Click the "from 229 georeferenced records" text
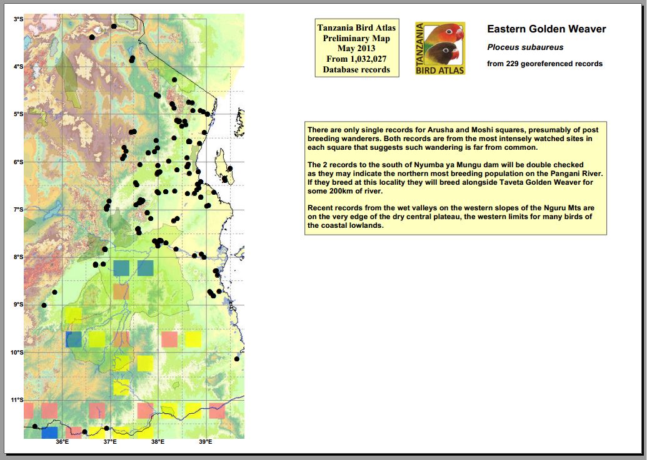This screenshot has height=460, width=647. click(544, 64)
